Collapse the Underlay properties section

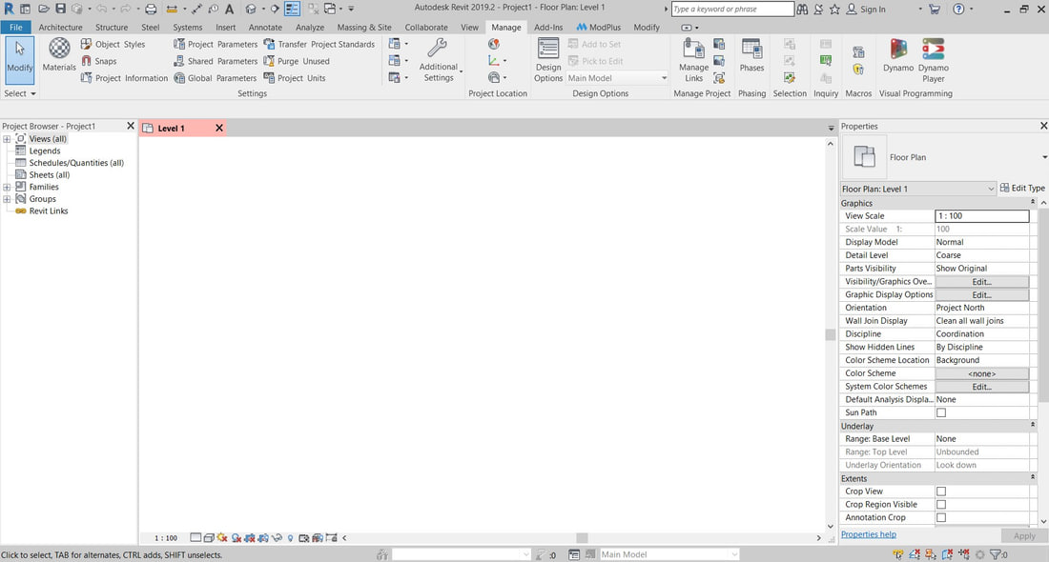click(x=1032, y=425)
